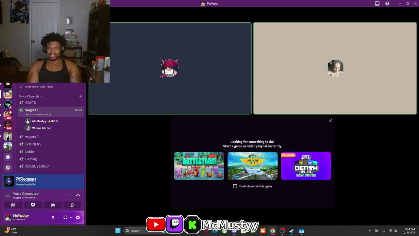Launch the Battletabs game card
Viewport: 419px width, 236px height.
coord(199,166)
